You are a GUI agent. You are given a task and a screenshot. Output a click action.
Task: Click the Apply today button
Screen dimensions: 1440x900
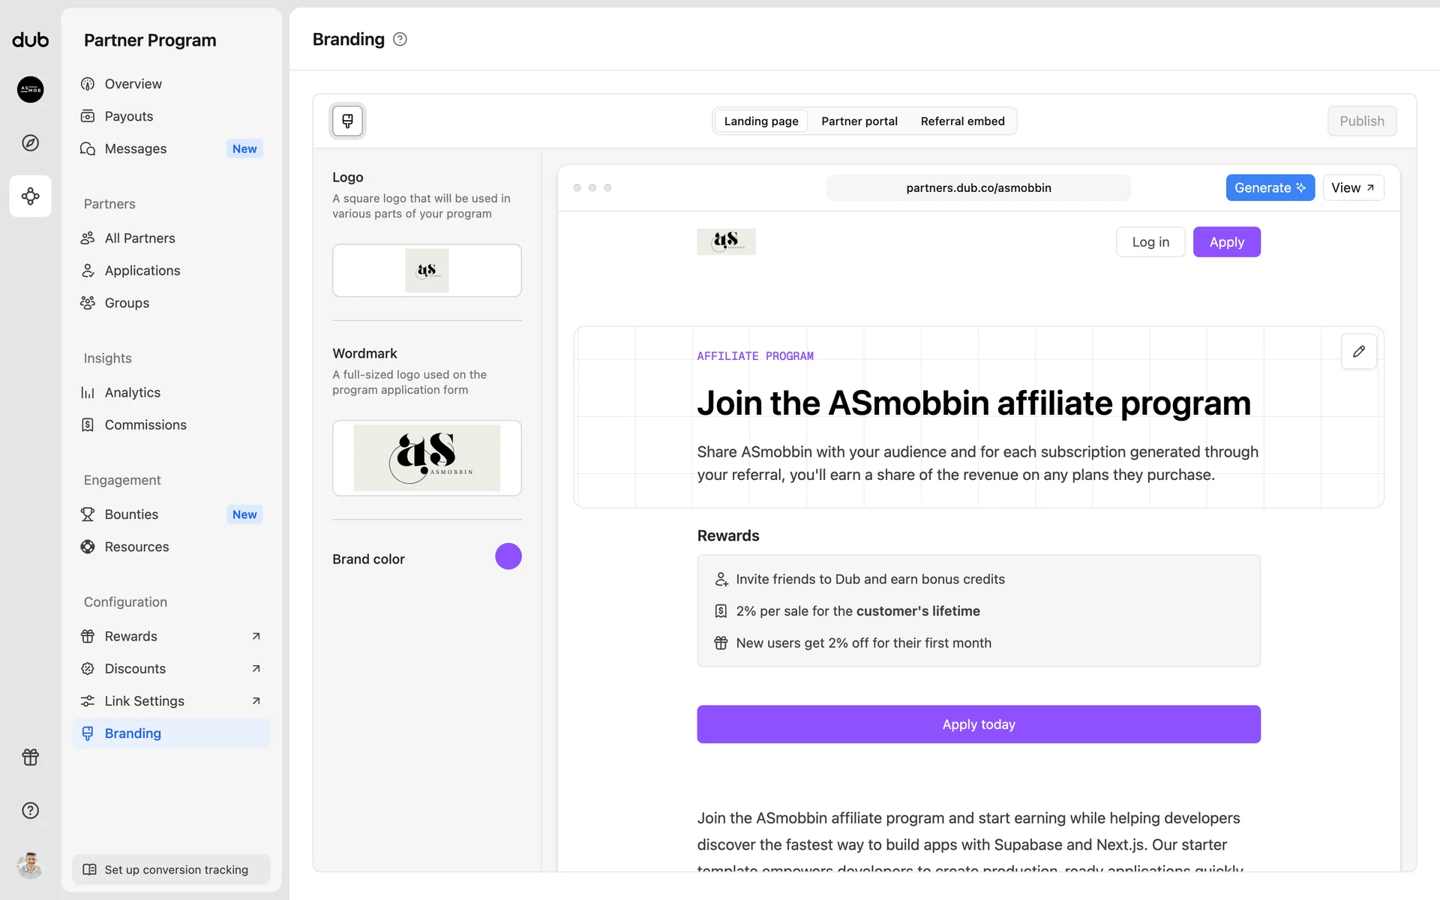click(978, 724)
